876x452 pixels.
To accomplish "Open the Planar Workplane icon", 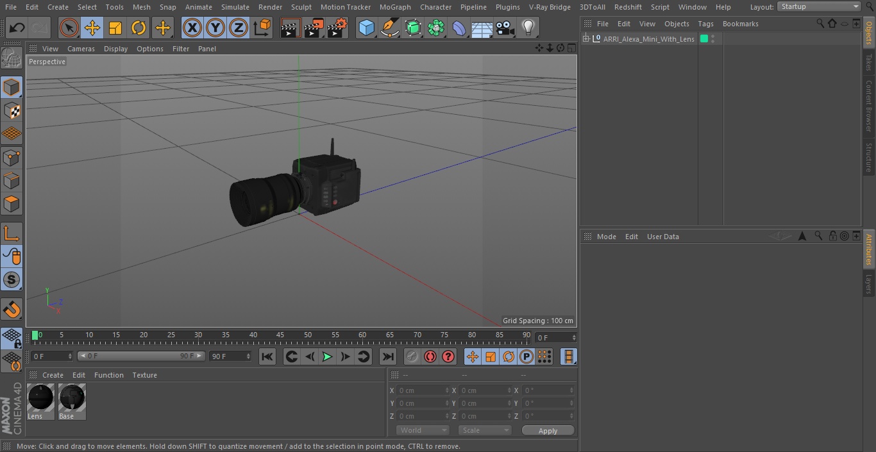I will pyautogui.click(x=12, y=362).
